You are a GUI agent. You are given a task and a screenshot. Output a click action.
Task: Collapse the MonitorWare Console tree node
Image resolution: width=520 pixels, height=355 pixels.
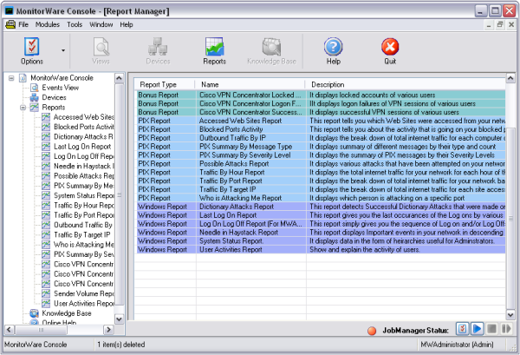coord(11,78)
